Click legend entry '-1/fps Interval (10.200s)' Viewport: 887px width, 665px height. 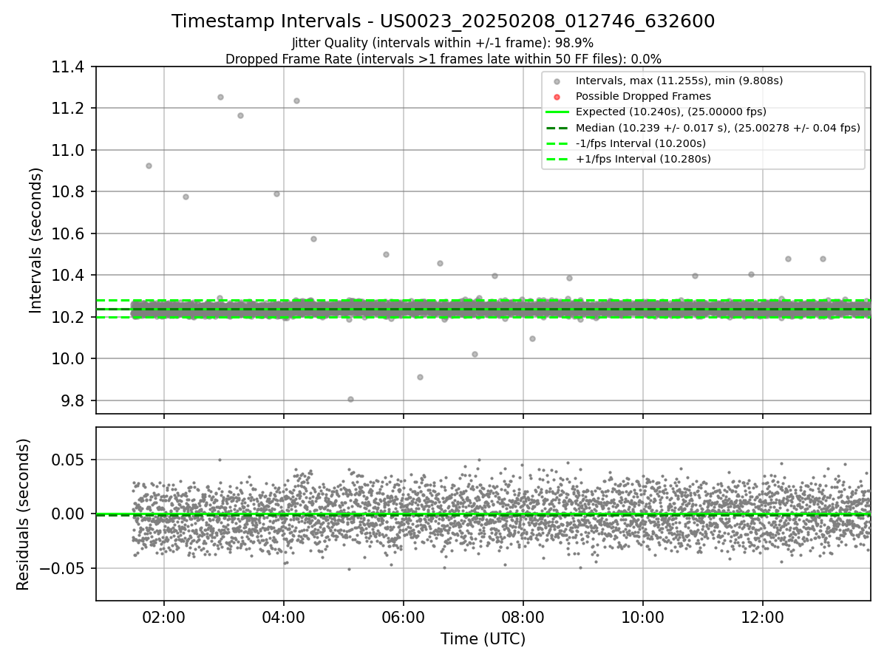(641, 143)
